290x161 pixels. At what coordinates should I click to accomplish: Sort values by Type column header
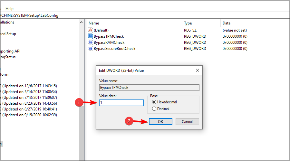tap(201, 23)
